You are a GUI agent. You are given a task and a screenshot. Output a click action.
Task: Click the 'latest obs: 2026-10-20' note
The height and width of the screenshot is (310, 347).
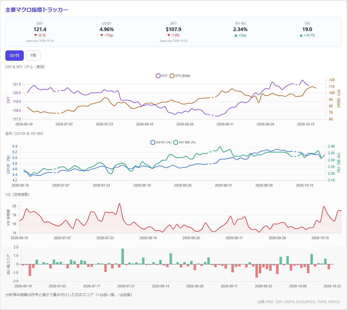(173, 41)
